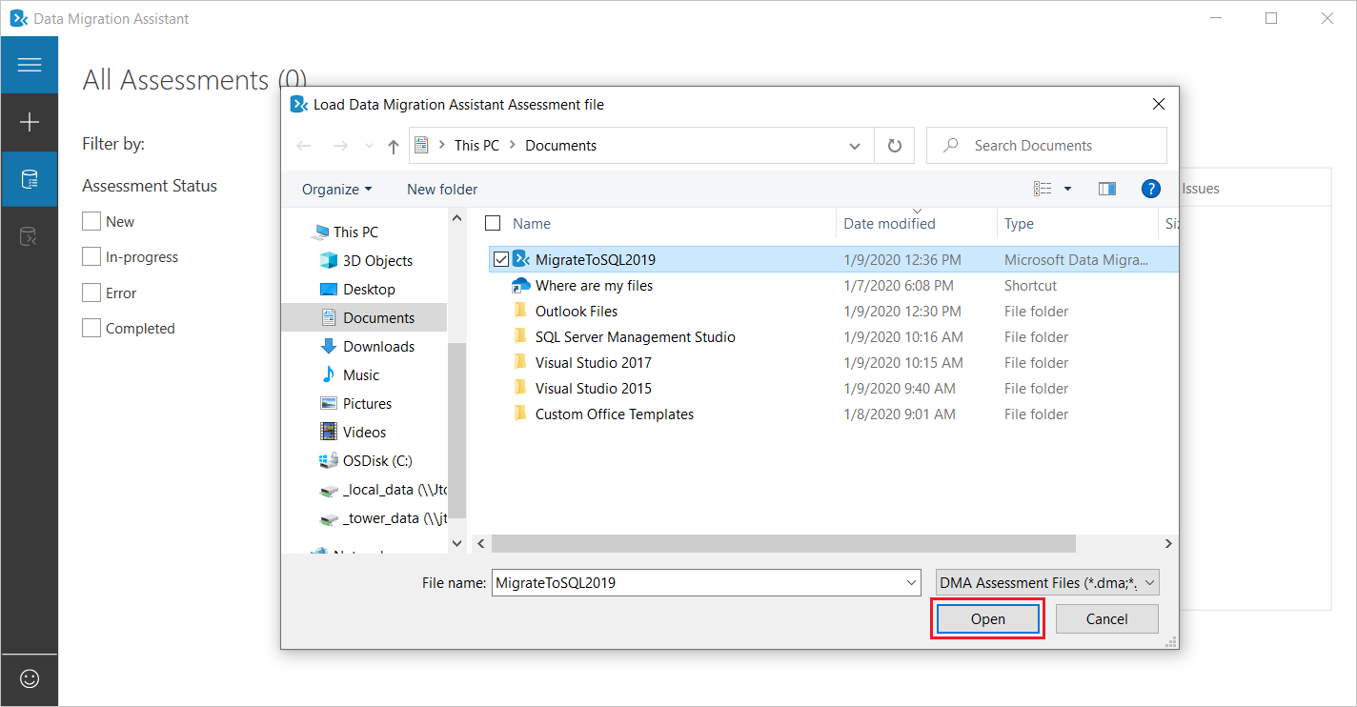Select Pictures in navigation pane
This screenshot has width=1357, height=707.
[367, 403]
